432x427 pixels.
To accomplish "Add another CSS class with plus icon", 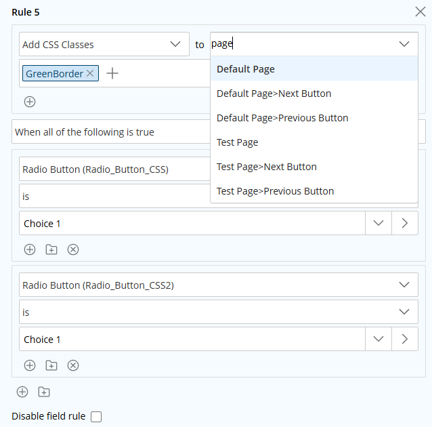I will pos(112,73).
